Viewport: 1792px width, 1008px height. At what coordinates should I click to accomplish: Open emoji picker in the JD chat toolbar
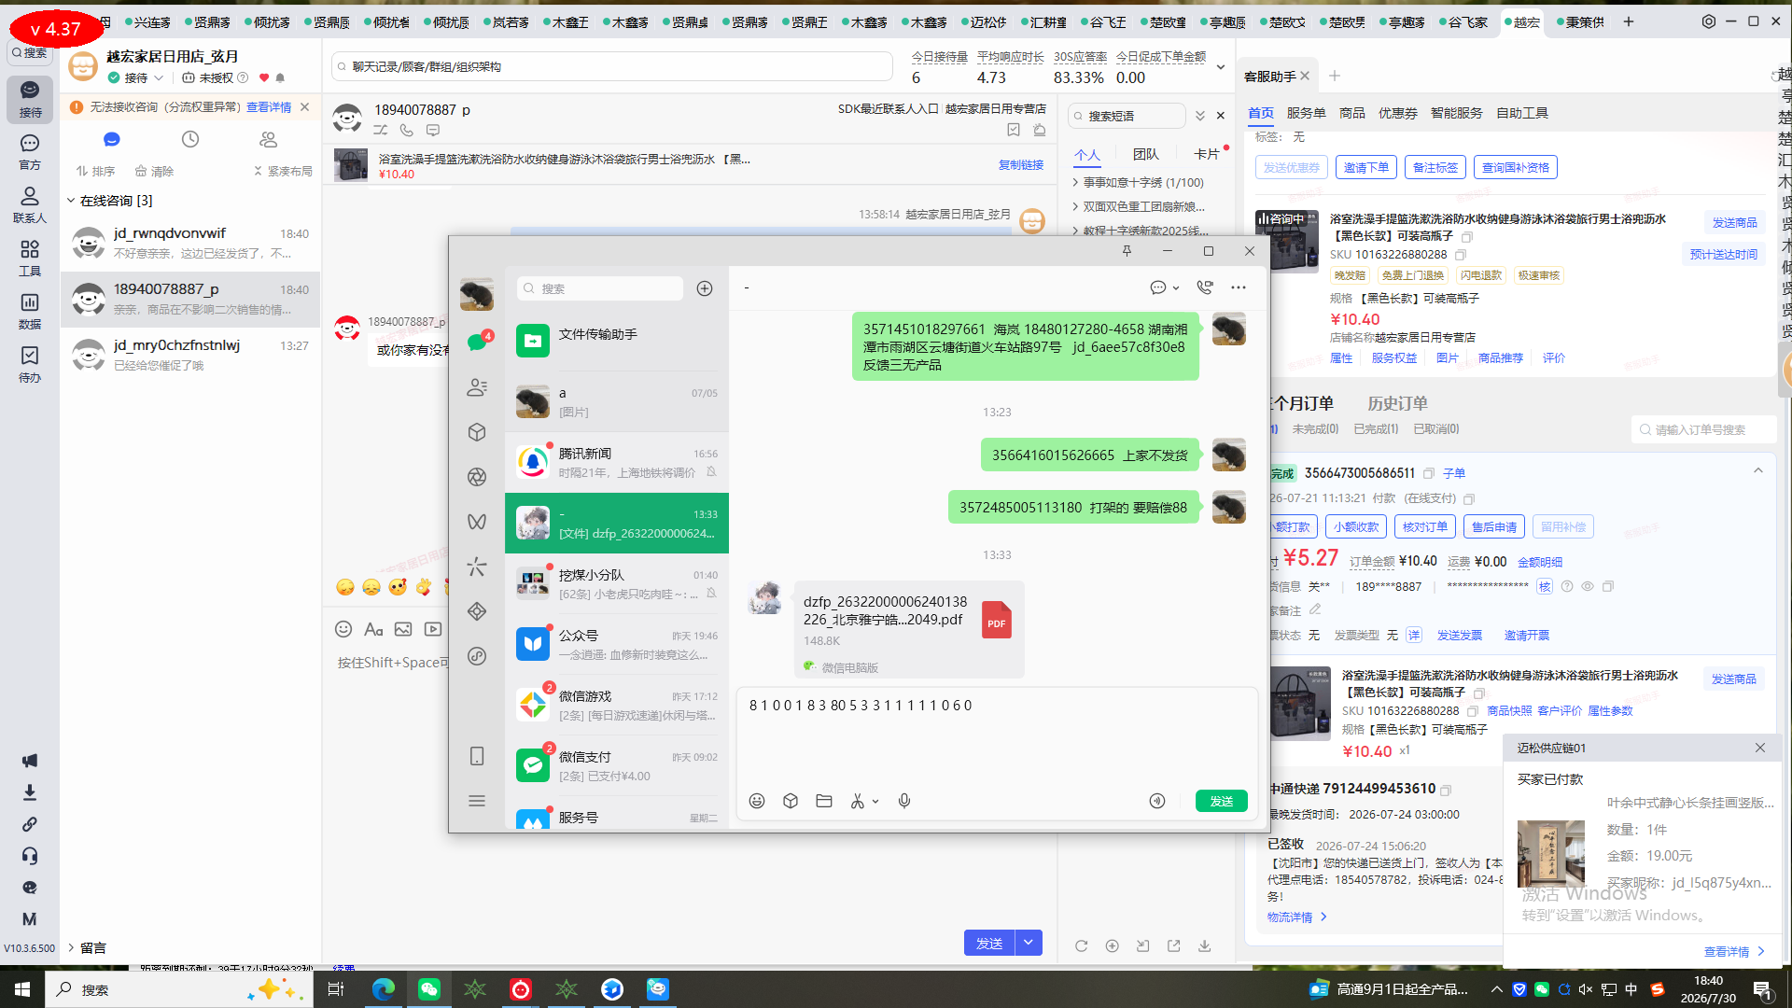coord(343,629)
